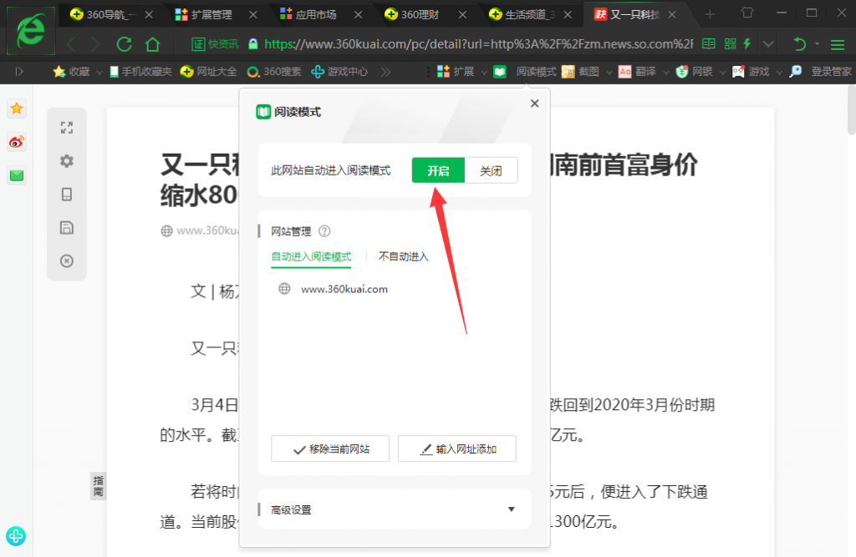Turn off auto reading mode with 关闭
This screenshot has height=557, width=856.
click(x=491, y=170)
